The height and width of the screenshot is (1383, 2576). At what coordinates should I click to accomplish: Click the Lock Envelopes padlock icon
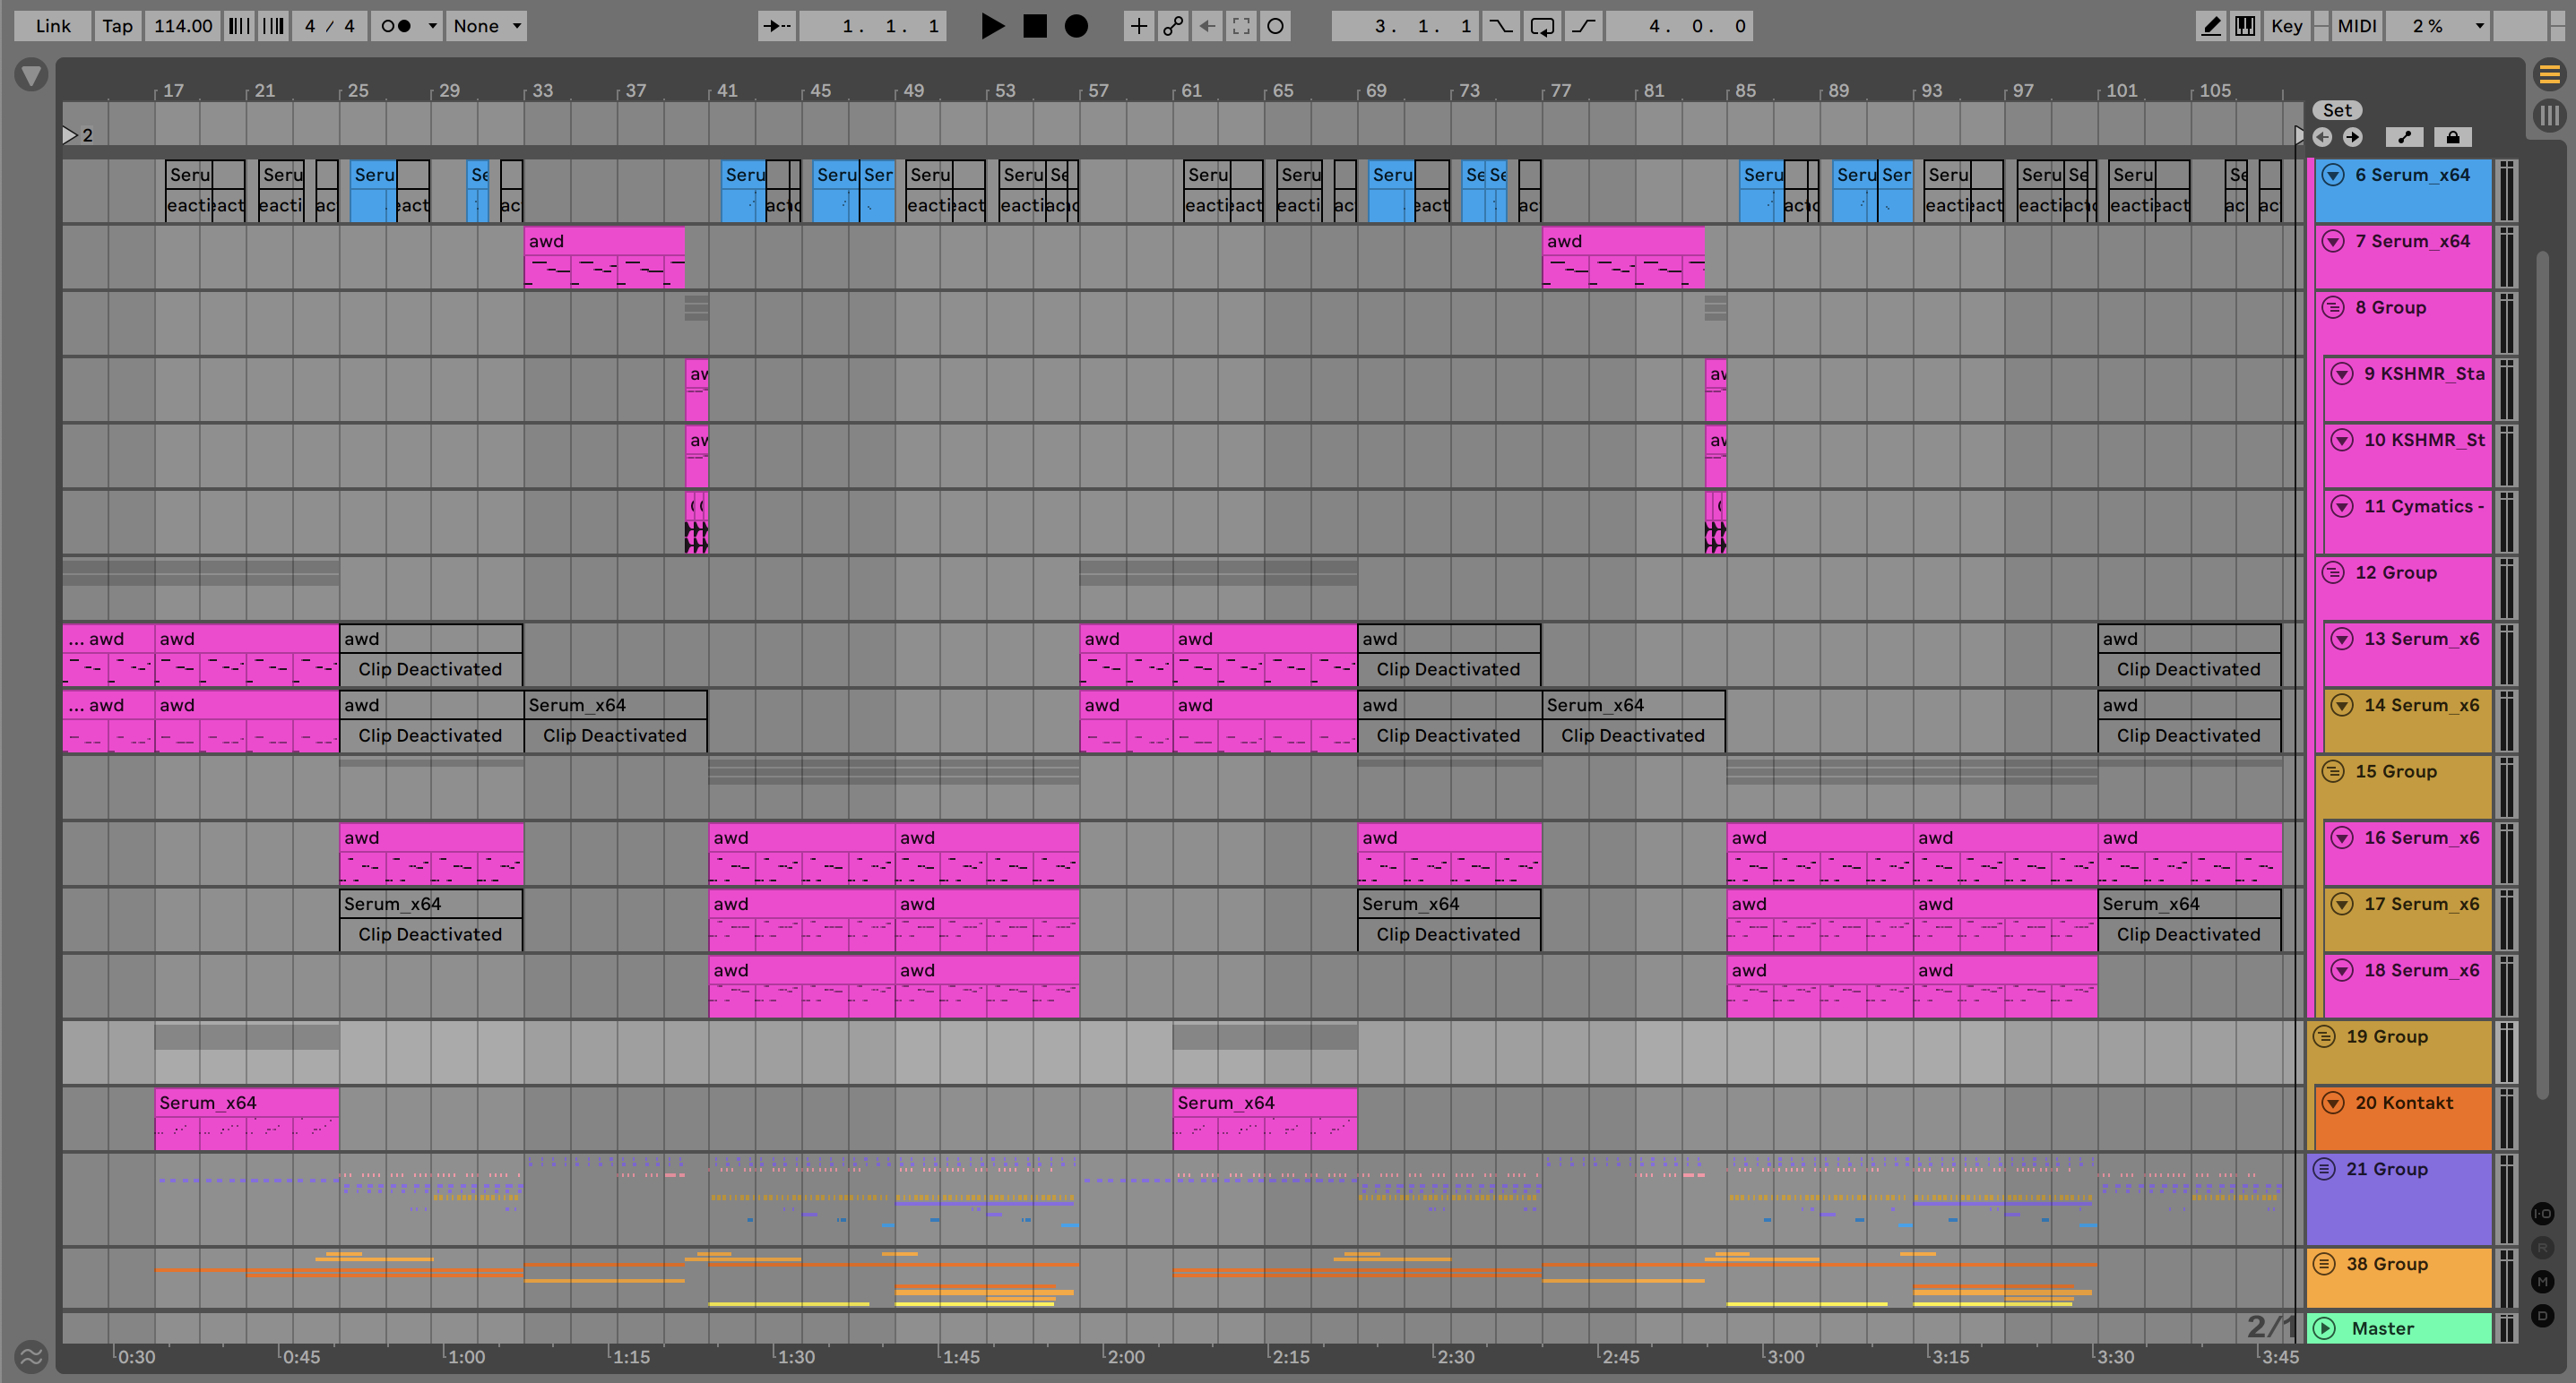(2452, 137)
